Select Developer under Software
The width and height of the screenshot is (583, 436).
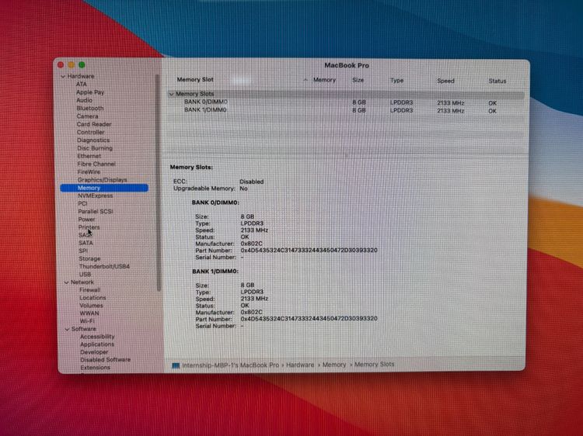pyautogui.click(x=94, y=352)
